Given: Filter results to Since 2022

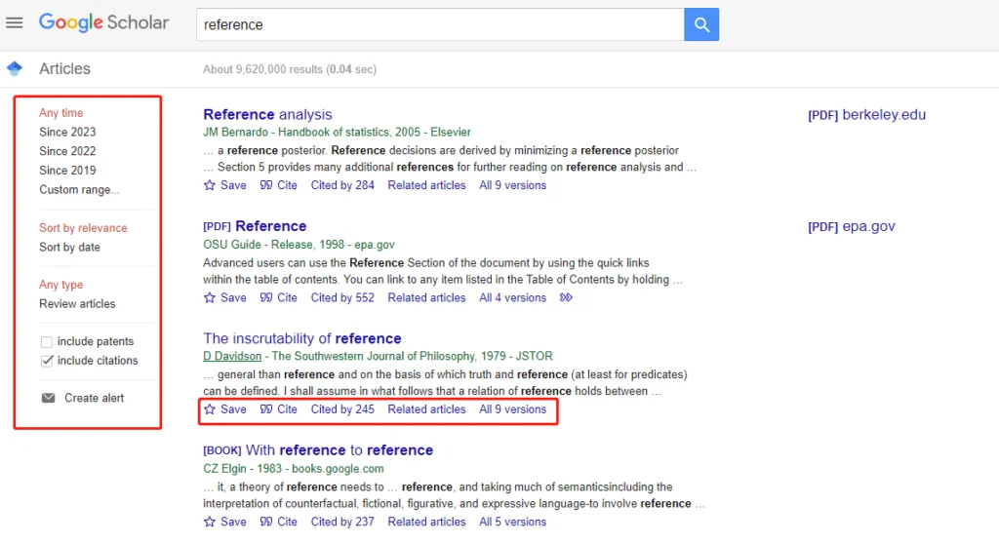Looking at the screenshot, I should pos(67,151).
